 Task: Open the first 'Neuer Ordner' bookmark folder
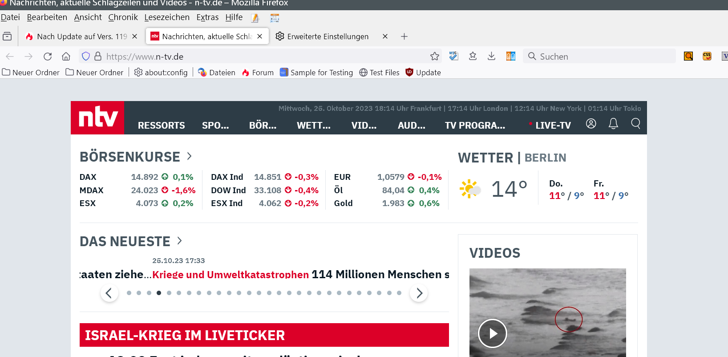click(31, 73)
